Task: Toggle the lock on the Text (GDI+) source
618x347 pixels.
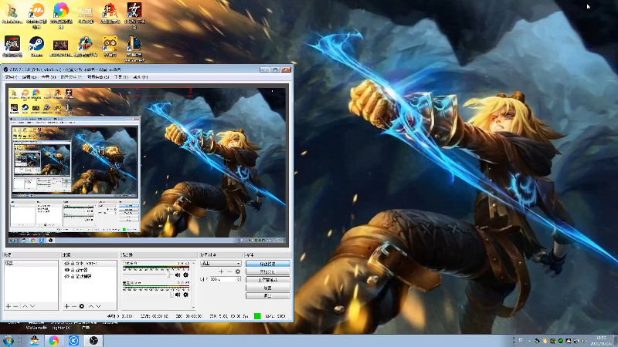Action: click(x=73, y=263)
